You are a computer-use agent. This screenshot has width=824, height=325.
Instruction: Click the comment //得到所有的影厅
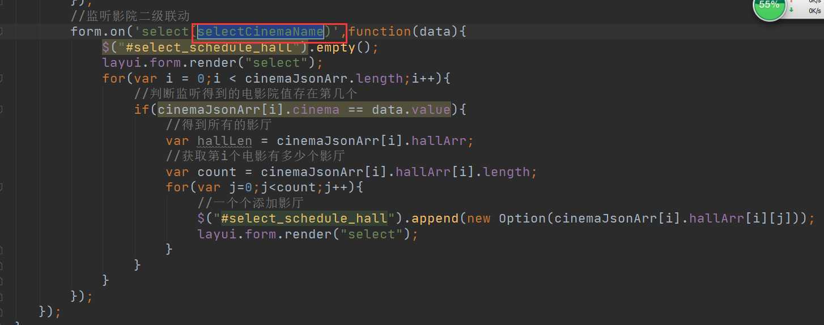tap(219, 125)
